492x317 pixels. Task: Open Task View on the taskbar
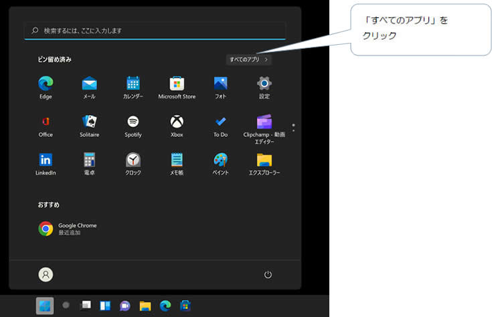86,305
